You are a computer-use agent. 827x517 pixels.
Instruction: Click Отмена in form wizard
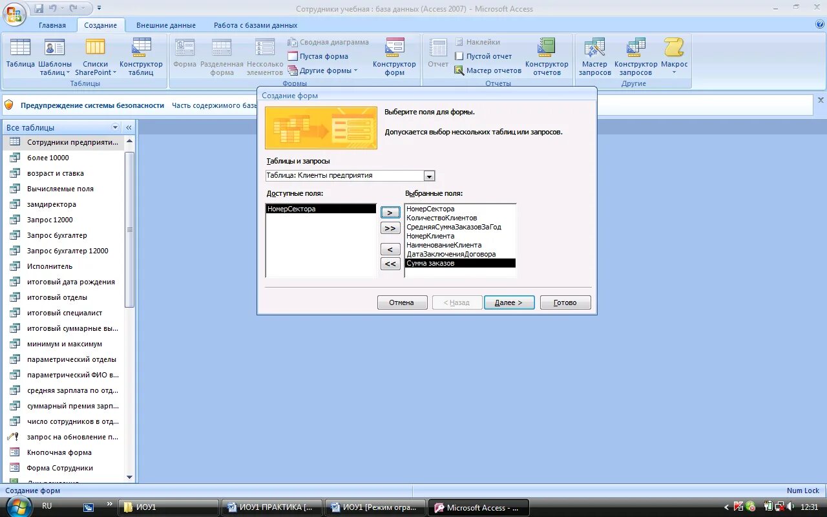402,302
